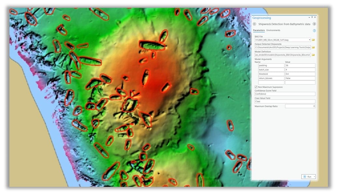Edit the return_bboxes value False
338x194 pixels.
click(x=300, y=78)
